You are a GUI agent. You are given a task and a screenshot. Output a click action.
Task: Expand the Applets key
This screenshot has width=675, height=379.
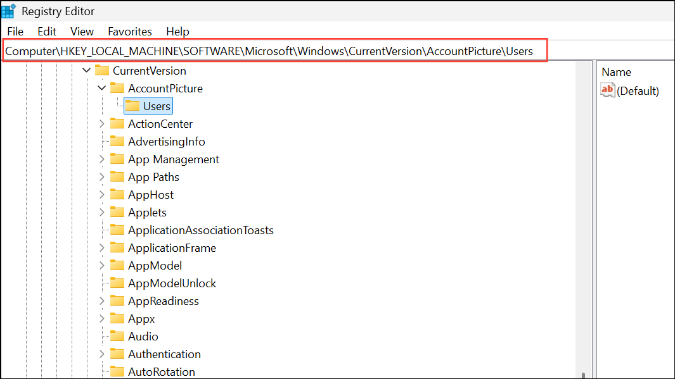[x=101, y=212]
